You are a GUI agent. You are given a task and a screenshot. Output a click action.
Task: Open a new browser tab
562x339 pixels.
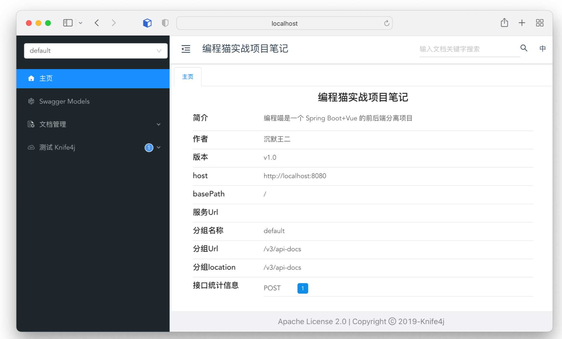(522, 23)
